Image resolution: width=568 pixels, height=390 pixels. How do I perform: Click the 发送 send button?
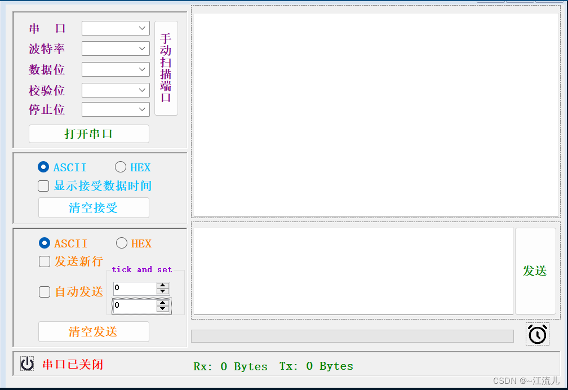(x=535, y=271)
